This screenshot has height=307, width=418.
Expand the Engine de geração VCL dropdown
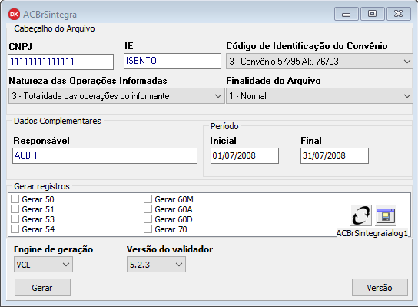point(43,265)
